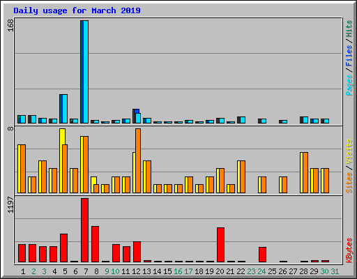Click day 18 on the x-axis
This screenshot has width=357, height=279.
[x=199, y=271]
